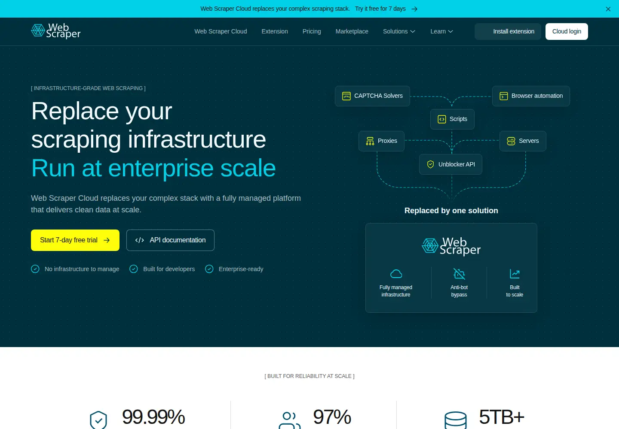Click the 'Run at enterprise scale' headline
Viewport: 619px width, 429px height.
pos(153,168)
